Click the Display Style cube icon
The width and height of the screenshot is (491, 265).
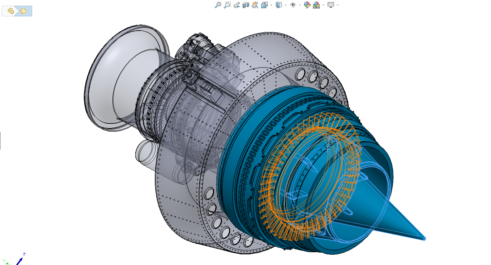pyautogui.click(x=279, y=5)
